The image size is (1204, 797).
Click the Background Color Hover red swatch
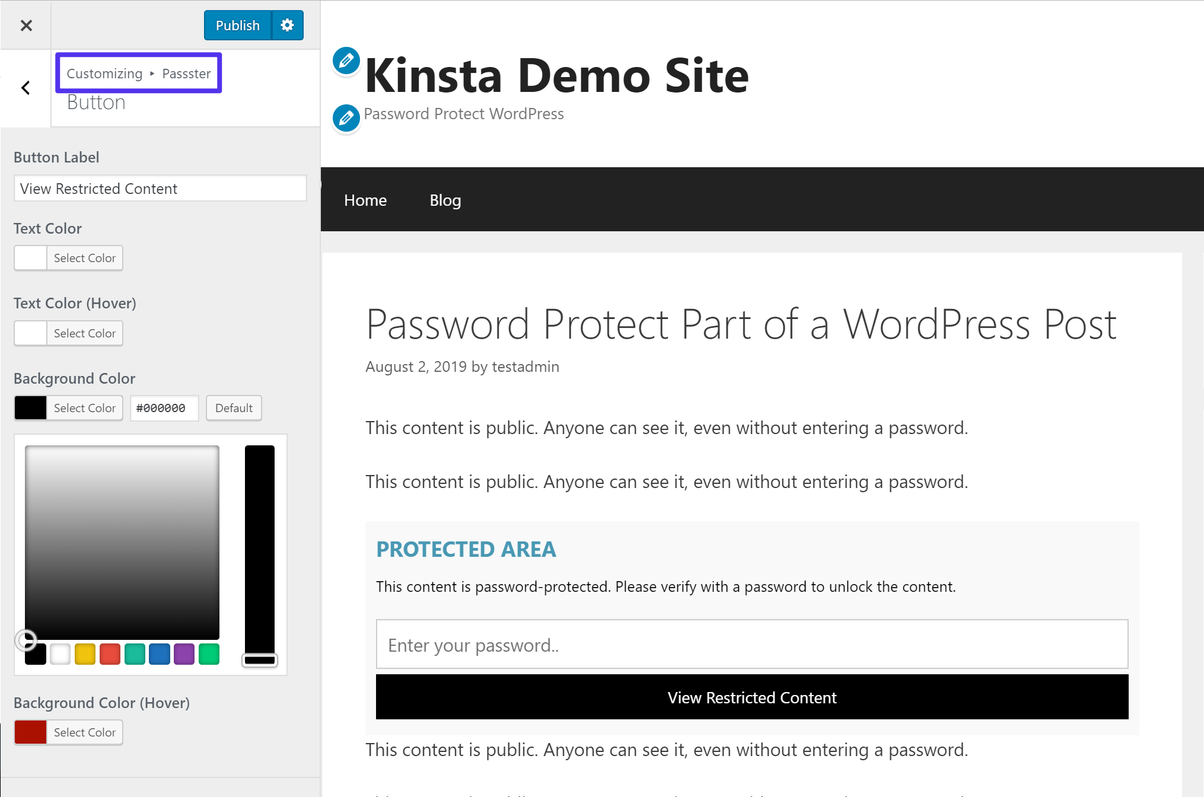[x=30, y=731]
